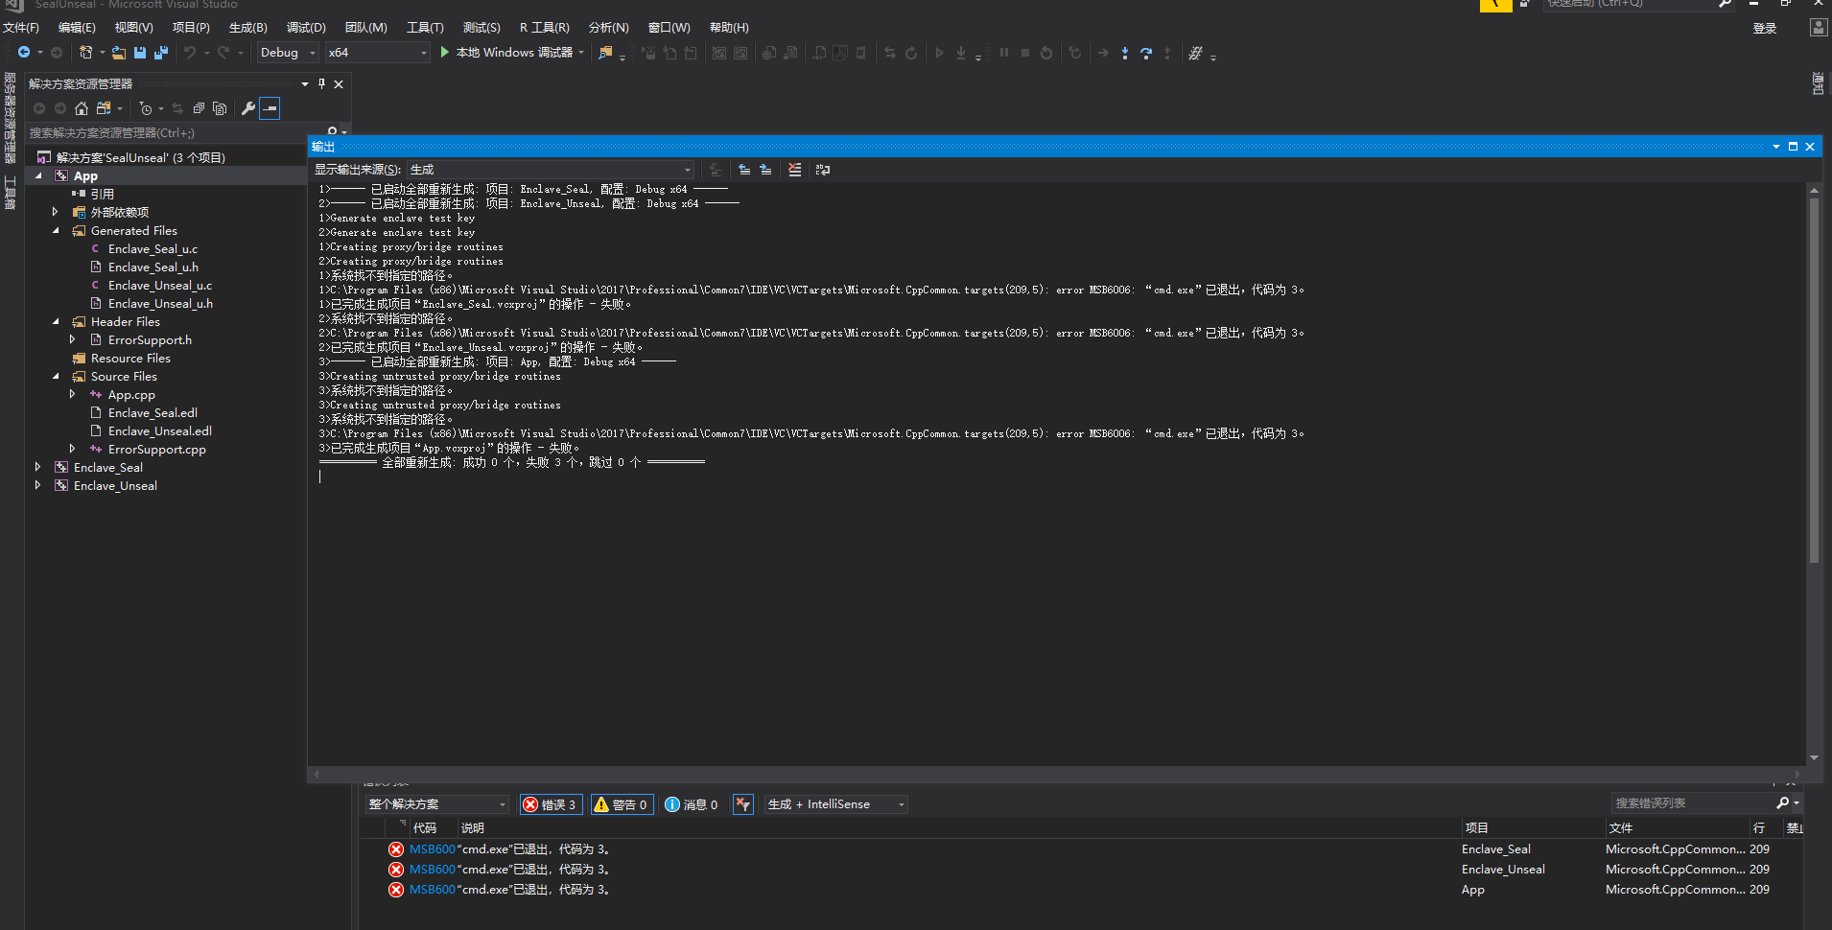Click the Collapse All icon in Solution Explorer
Image resolution: width=1832 pixels, height=930 pixels.
point(198,108)
